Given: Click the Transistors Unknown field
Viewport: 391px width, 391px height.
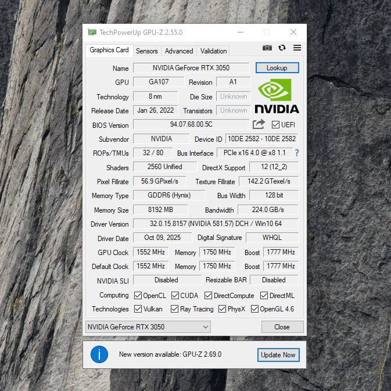Looking at the screenshot, I should pyautogui.click(x=233, y=110).
